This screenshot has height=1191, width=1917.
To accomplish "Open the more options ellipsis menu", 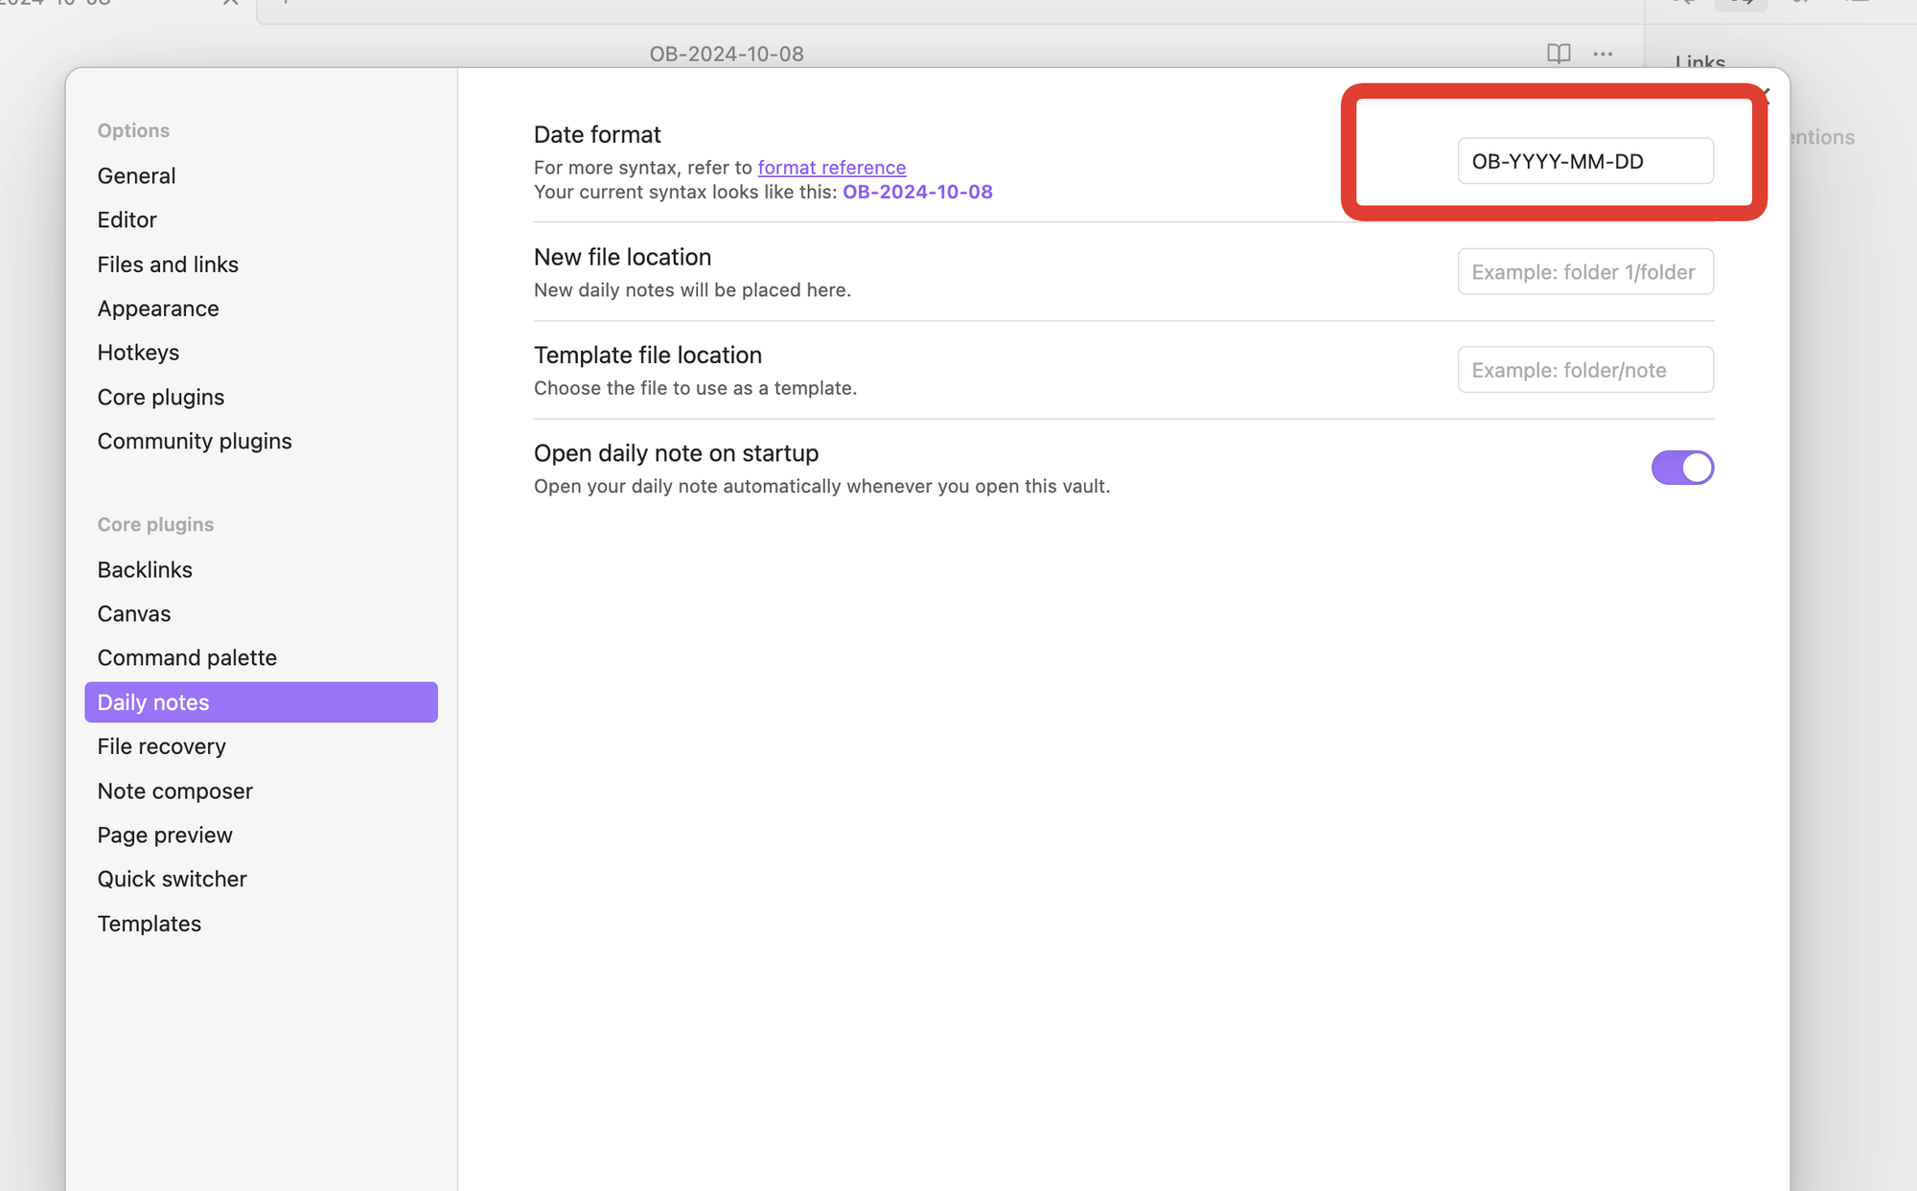I will 1603,54.
